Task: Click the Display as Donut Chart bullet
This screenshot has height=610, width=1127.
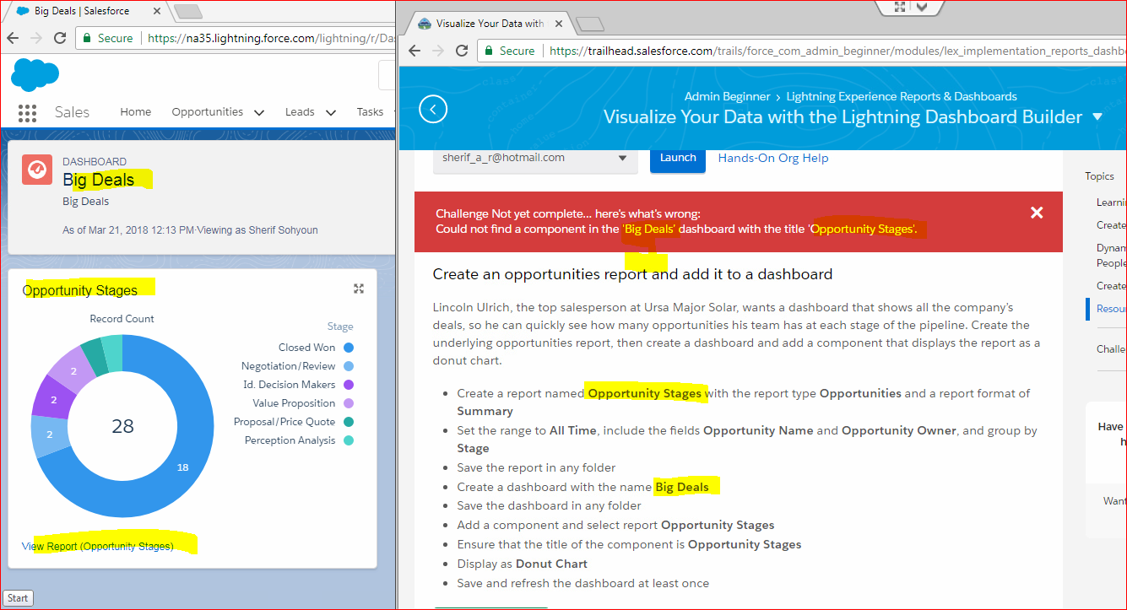Action: (523, 564)
